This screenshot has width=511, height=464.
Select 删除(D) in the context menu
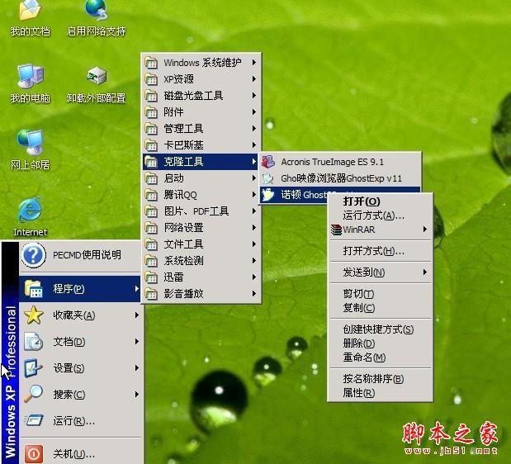point(381,343)
